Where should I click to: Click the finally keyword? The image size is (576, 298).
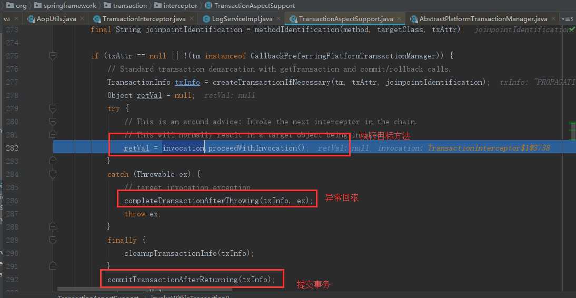pyautogui.click(x=122, y=240)
